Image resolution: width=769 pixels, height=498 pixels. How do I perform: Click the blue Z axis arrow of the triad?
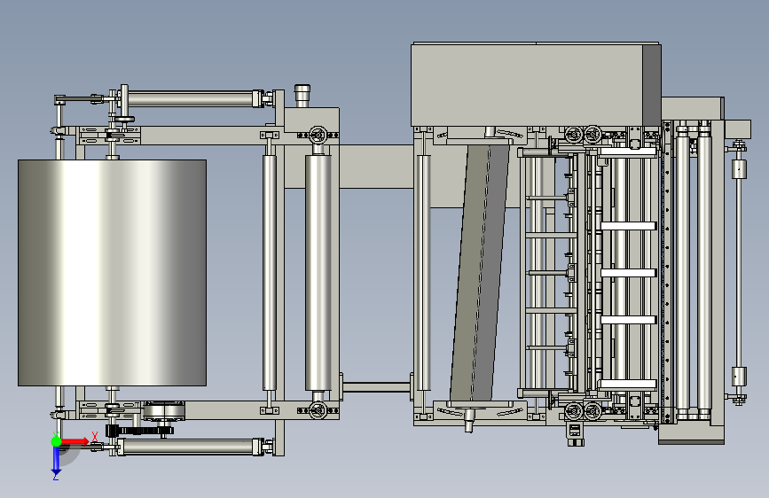tap(56, 460)
